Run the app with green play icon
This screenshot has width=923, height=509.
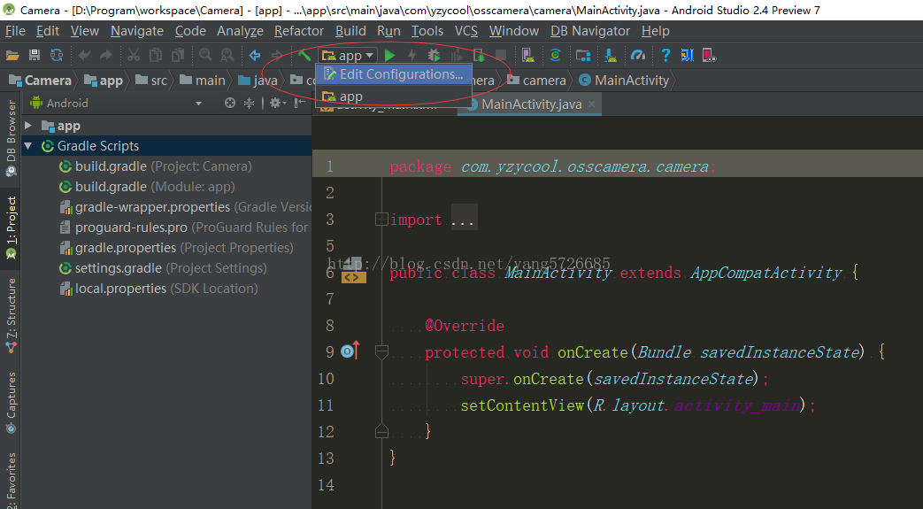point(389,56)
